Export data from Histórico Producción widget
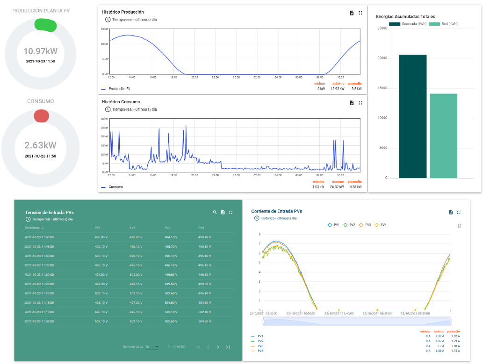This screenshot has height=364, width=483. pos(352,13)
